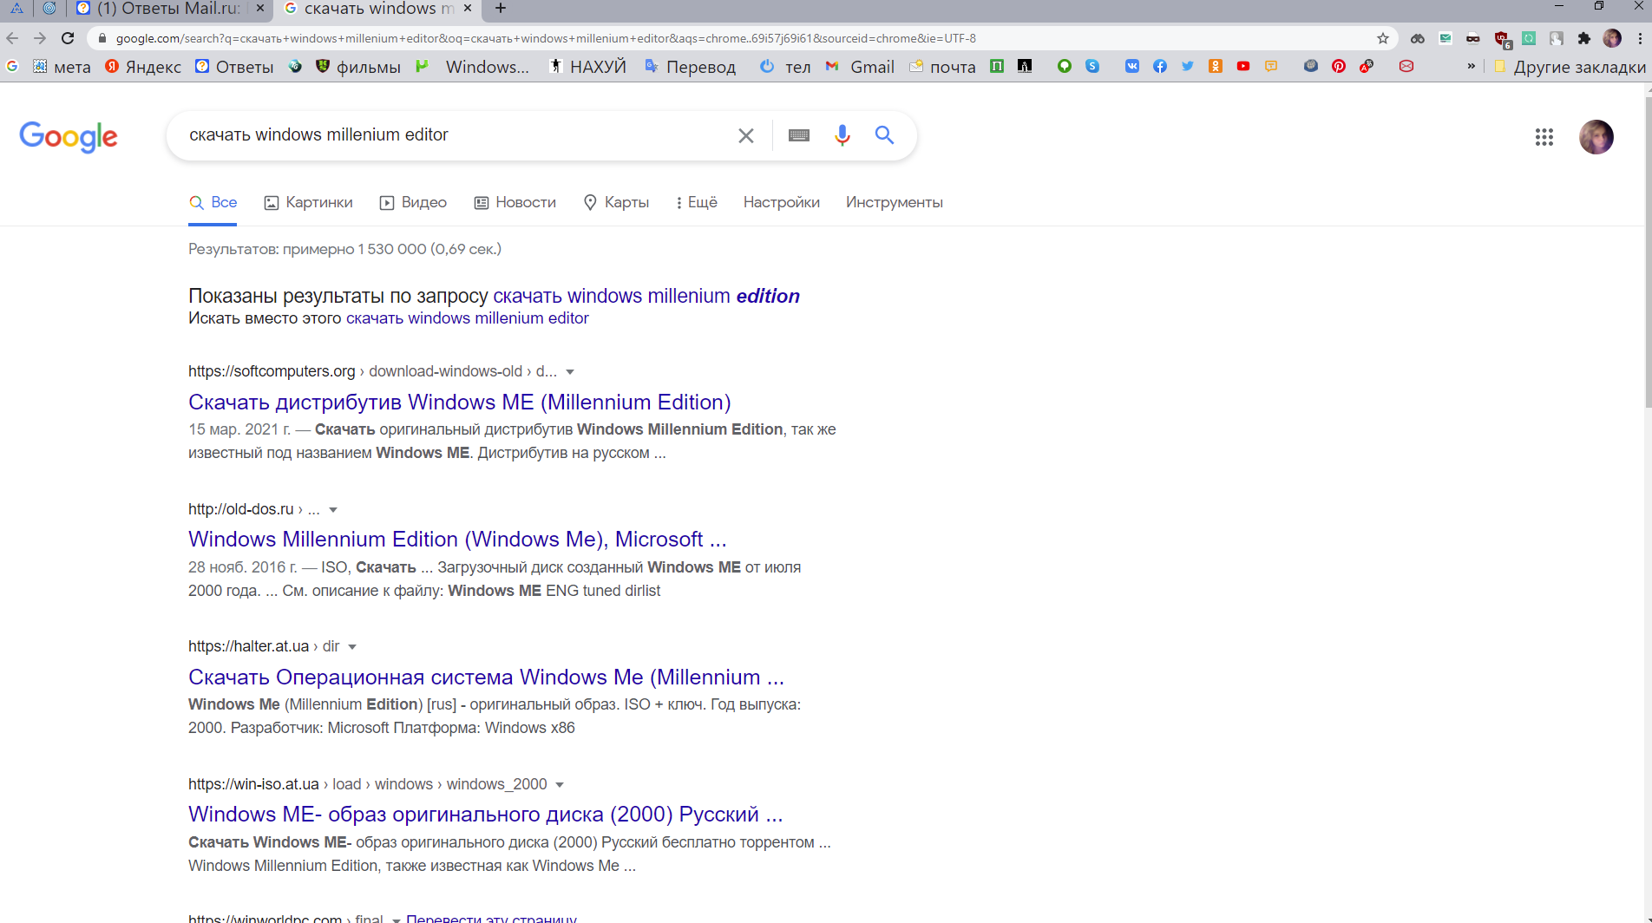Screen dimensions: 1652x923
Task: Open 'Скачать Операционная система Windows Me' result
Action: coord(486,678)
